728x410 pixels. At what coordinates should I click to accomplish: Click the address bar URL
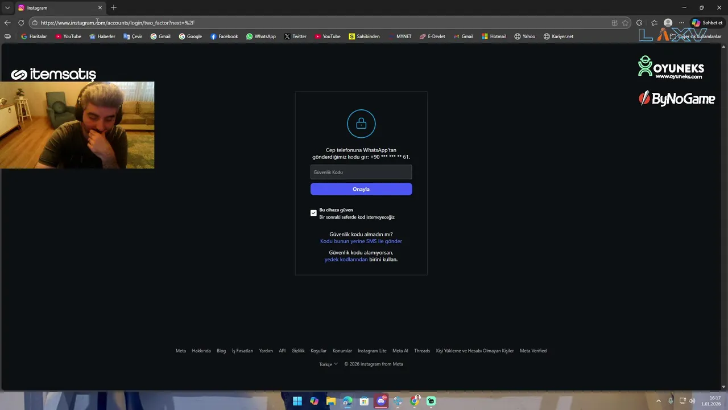[x=118, y=23]
